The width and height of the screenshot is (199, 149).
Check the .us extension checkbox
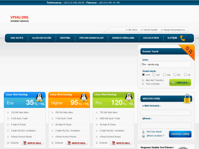(x=185, y=75)
